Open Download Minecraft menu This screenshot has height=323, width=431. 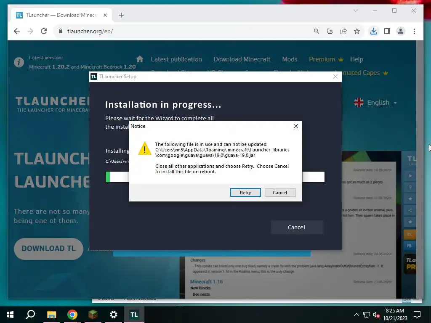(242, 59)
